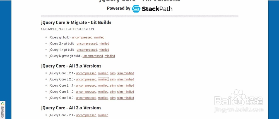Open jQuery Core 3.1.0 minified link
The width and height of the screenshot is (279, 119).
pos(103,92)
